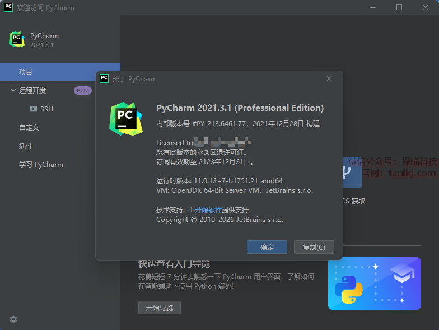Select the 项目 tab in the sidebar
Screen dimensions: 439x330
pos(26,72)
